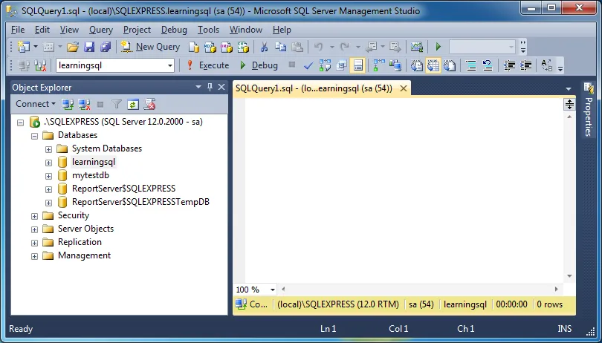Click the Properties icon at the right edge

click(x=589, y=88)
